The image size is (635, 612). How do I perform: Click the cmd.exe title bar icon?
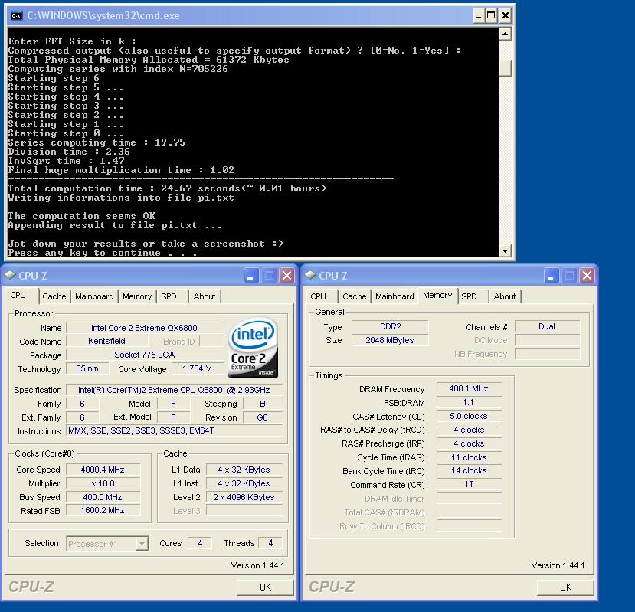[17, 16]
